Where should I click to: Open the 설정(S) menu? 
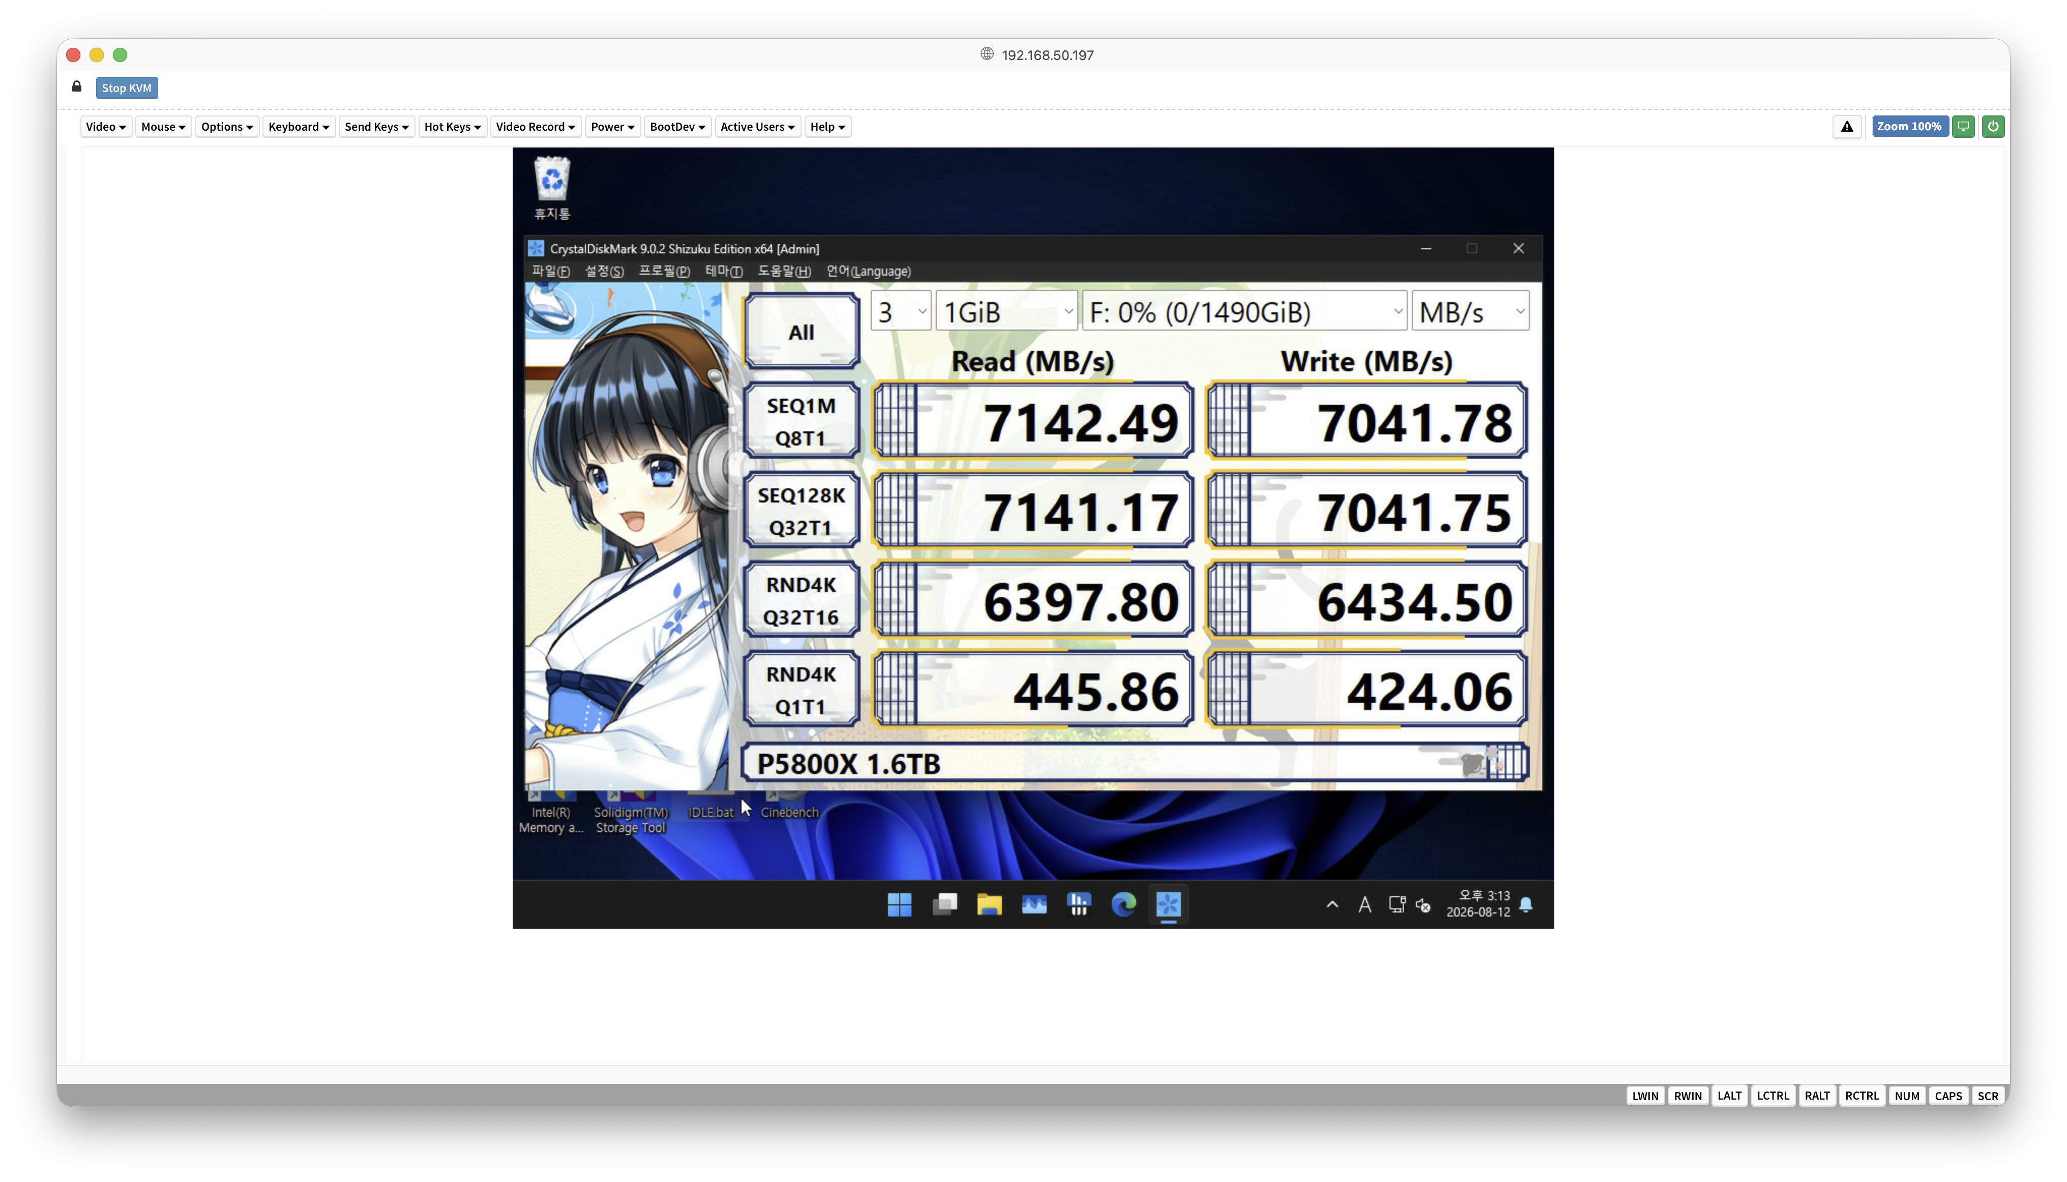click(604, 271)
